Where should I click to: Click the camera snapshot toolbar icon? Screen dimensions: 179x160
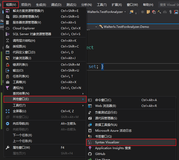point(165,12)
